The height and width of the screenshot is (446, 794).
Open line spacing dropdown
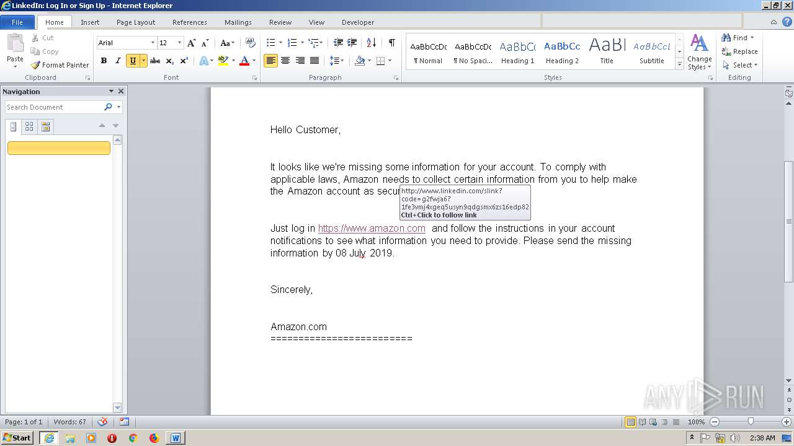[337, 61]
